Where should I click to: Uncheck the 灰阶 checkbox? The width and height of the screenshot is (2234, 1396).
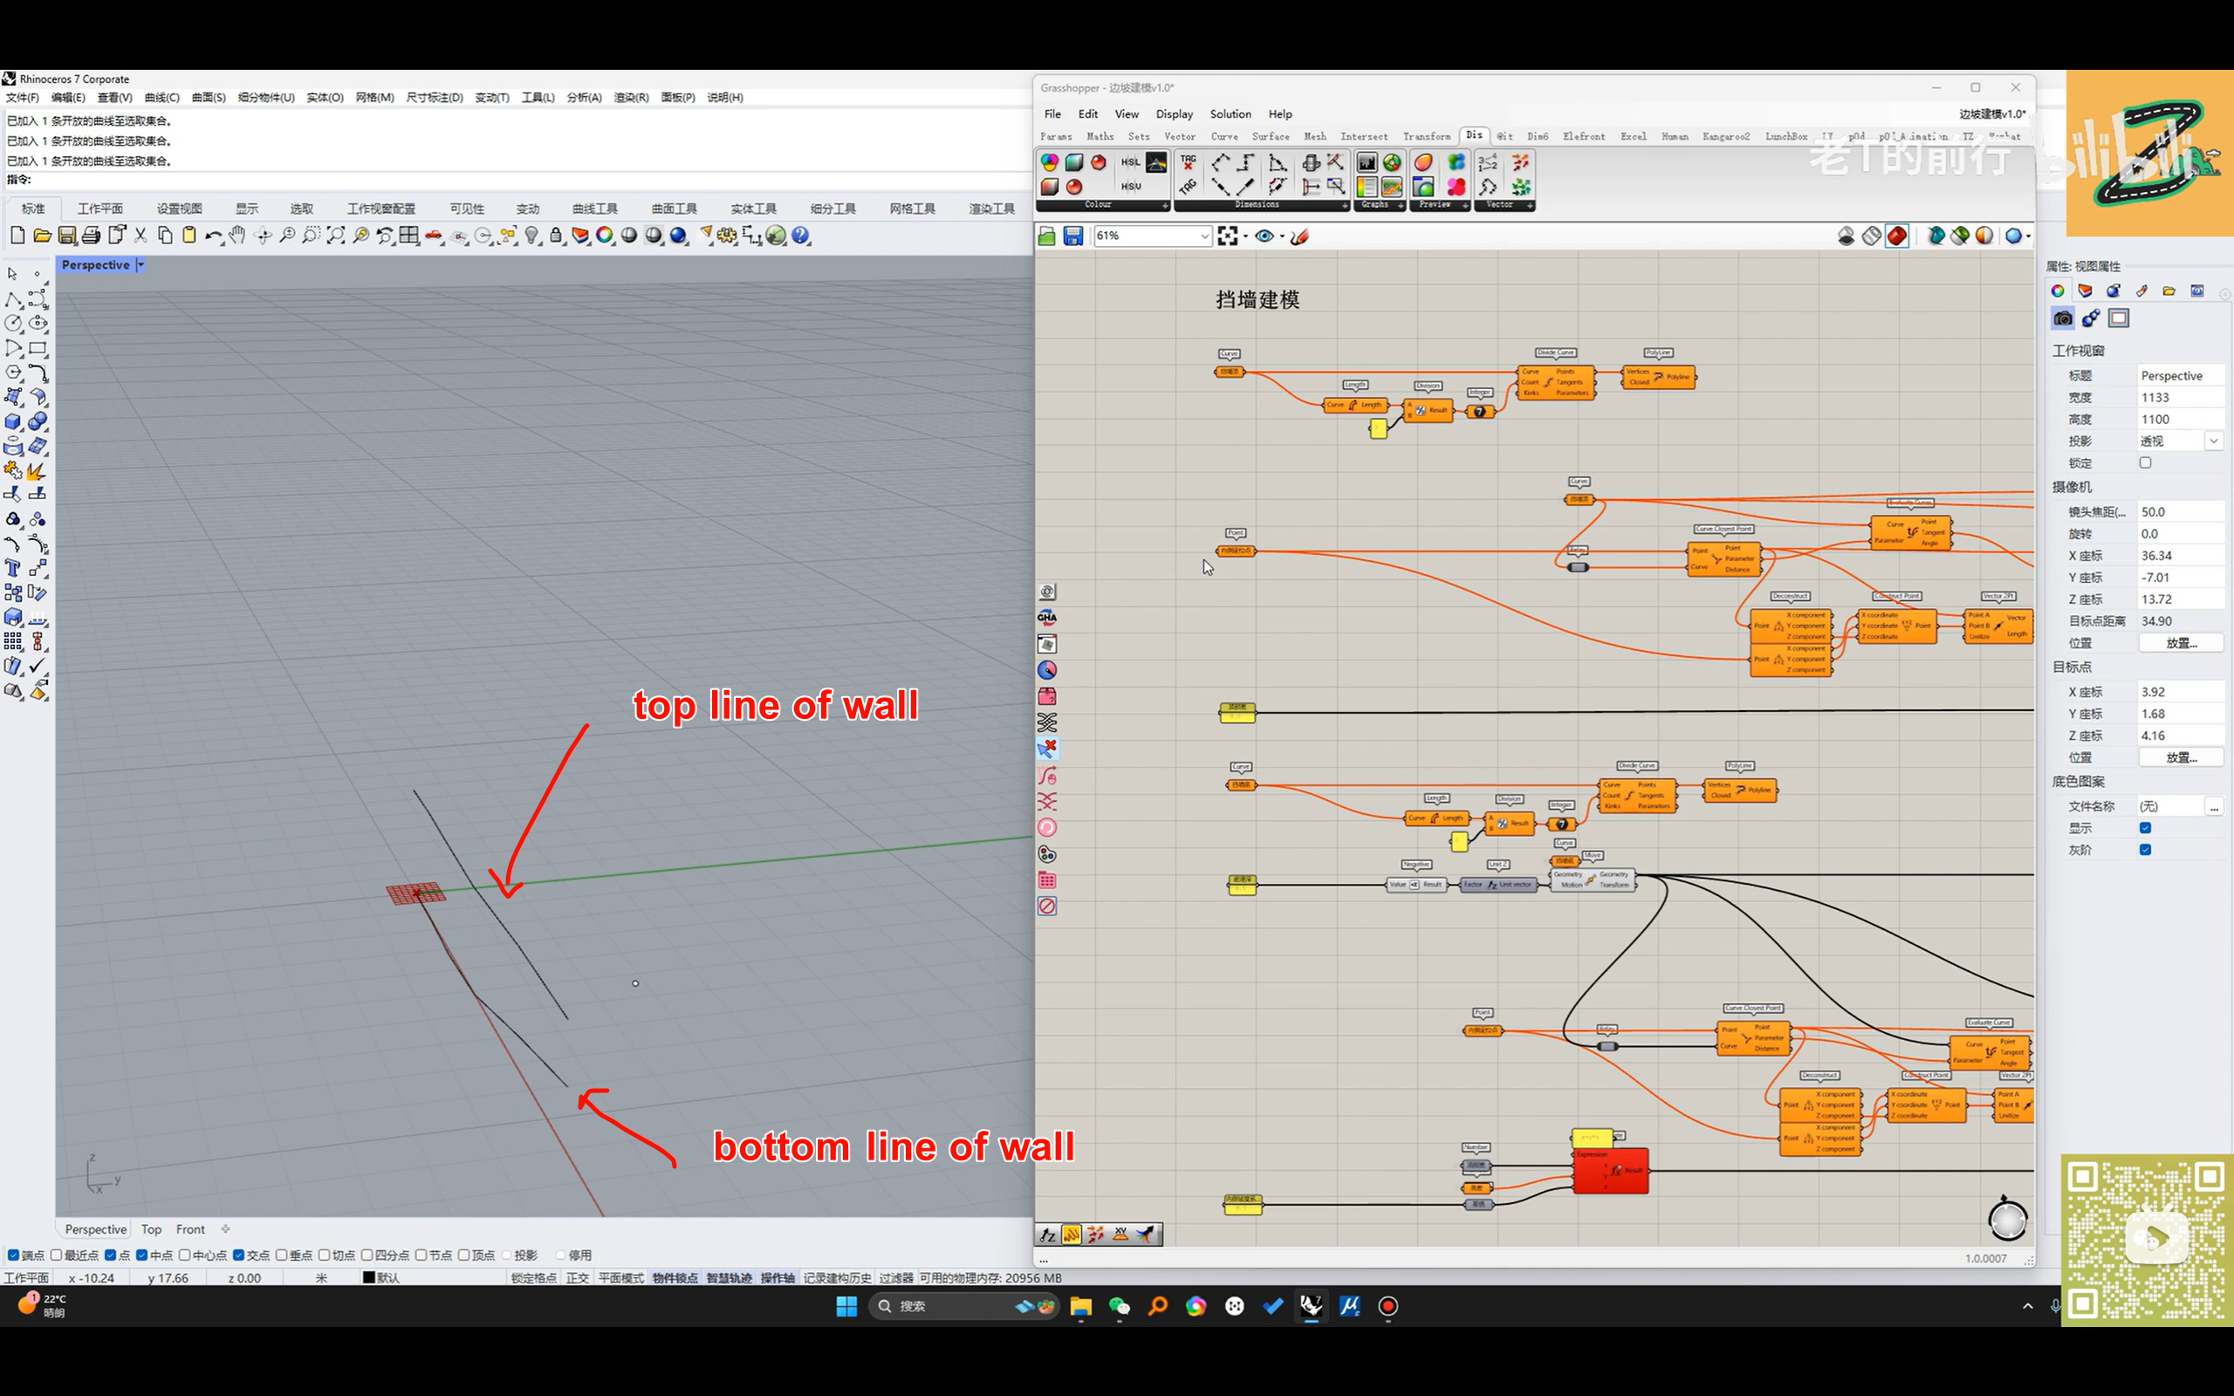pyautogui.click(x=2145, y=850)
